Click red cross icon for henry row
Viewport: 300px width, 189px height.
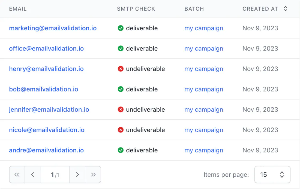pyautogui.click(x=121, y=69)
